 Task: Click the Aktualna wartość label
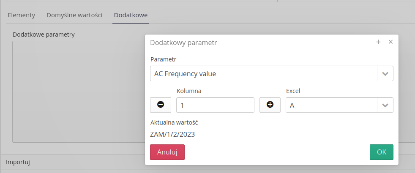click(174, 122)
